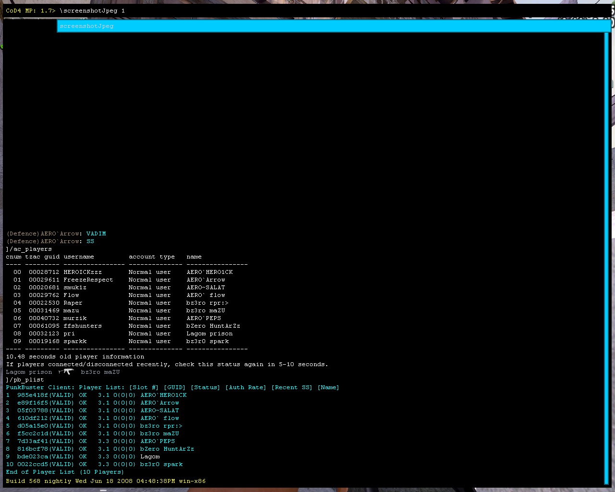The height and width of the screenshot is (492, 615).
Task: Click the "]/ac_players" command line
Action: (x=29, y=249)
